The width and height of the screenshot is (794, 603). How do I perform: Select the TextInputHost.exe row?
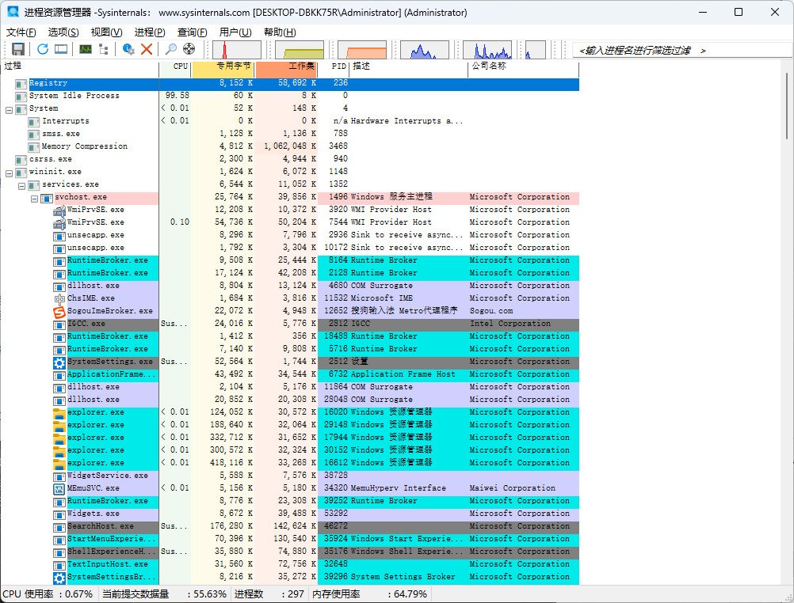click(x=290, y=564)
